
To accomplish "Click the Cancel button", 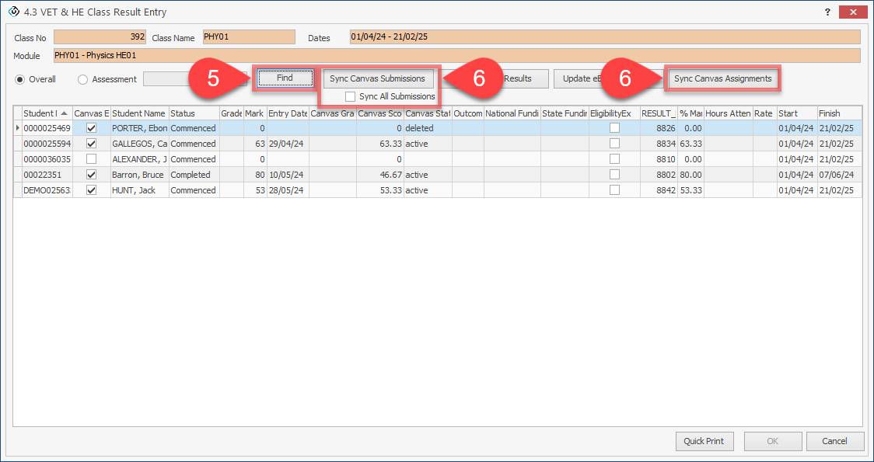I will click(834, 441).
